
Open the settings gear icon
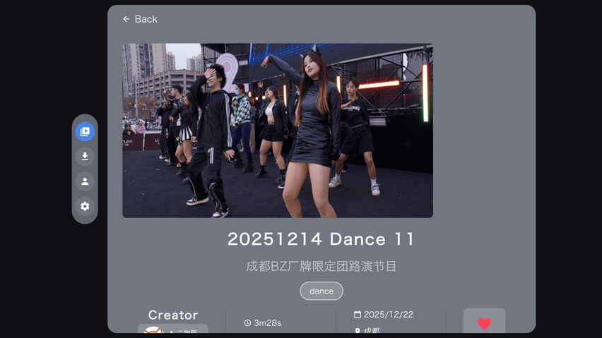(85, 206)
